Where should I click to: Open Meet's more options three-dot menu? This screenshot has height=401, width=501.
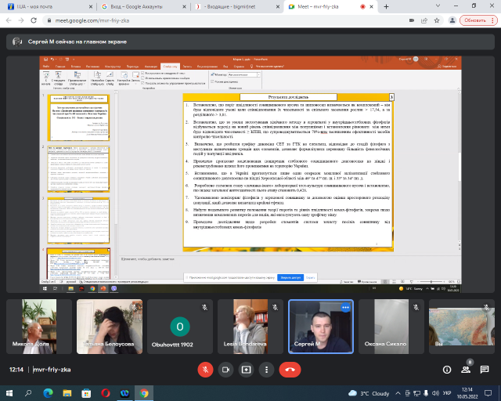[266, 370]
